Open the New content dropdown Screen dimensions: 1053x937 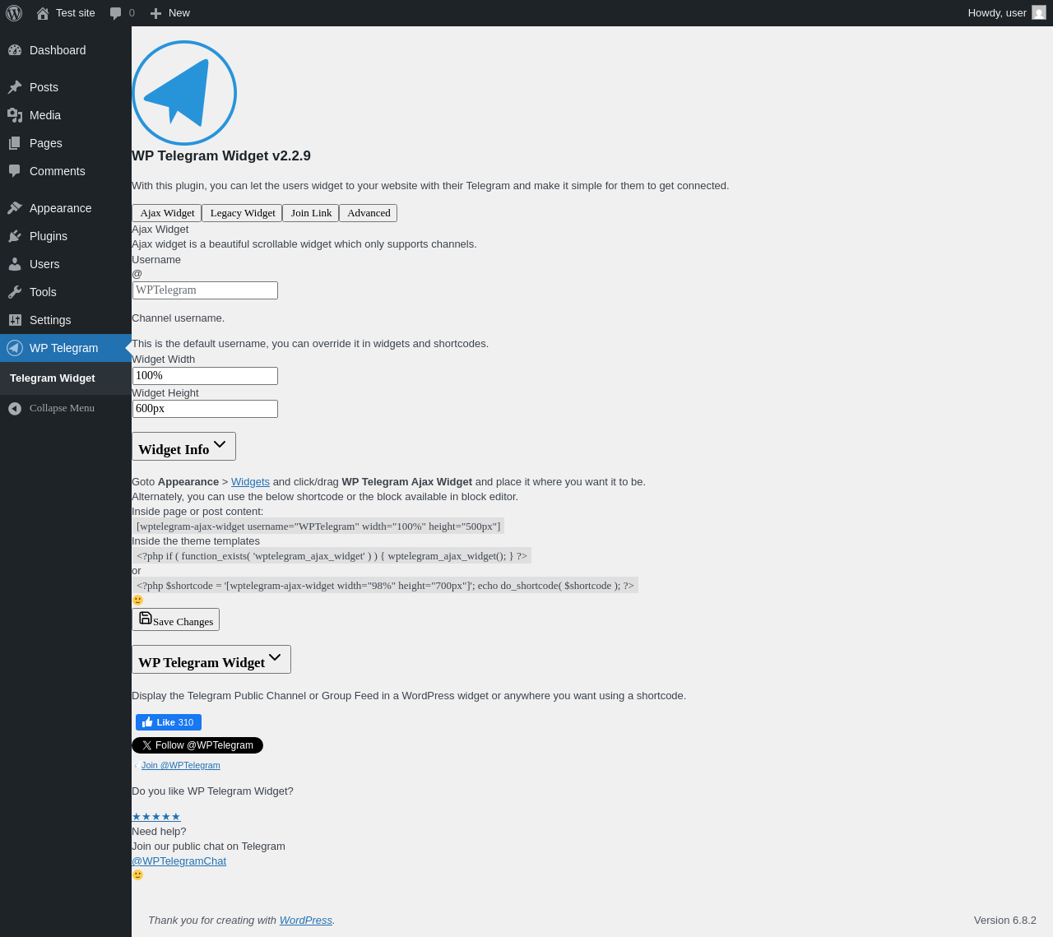pos(170,13)
